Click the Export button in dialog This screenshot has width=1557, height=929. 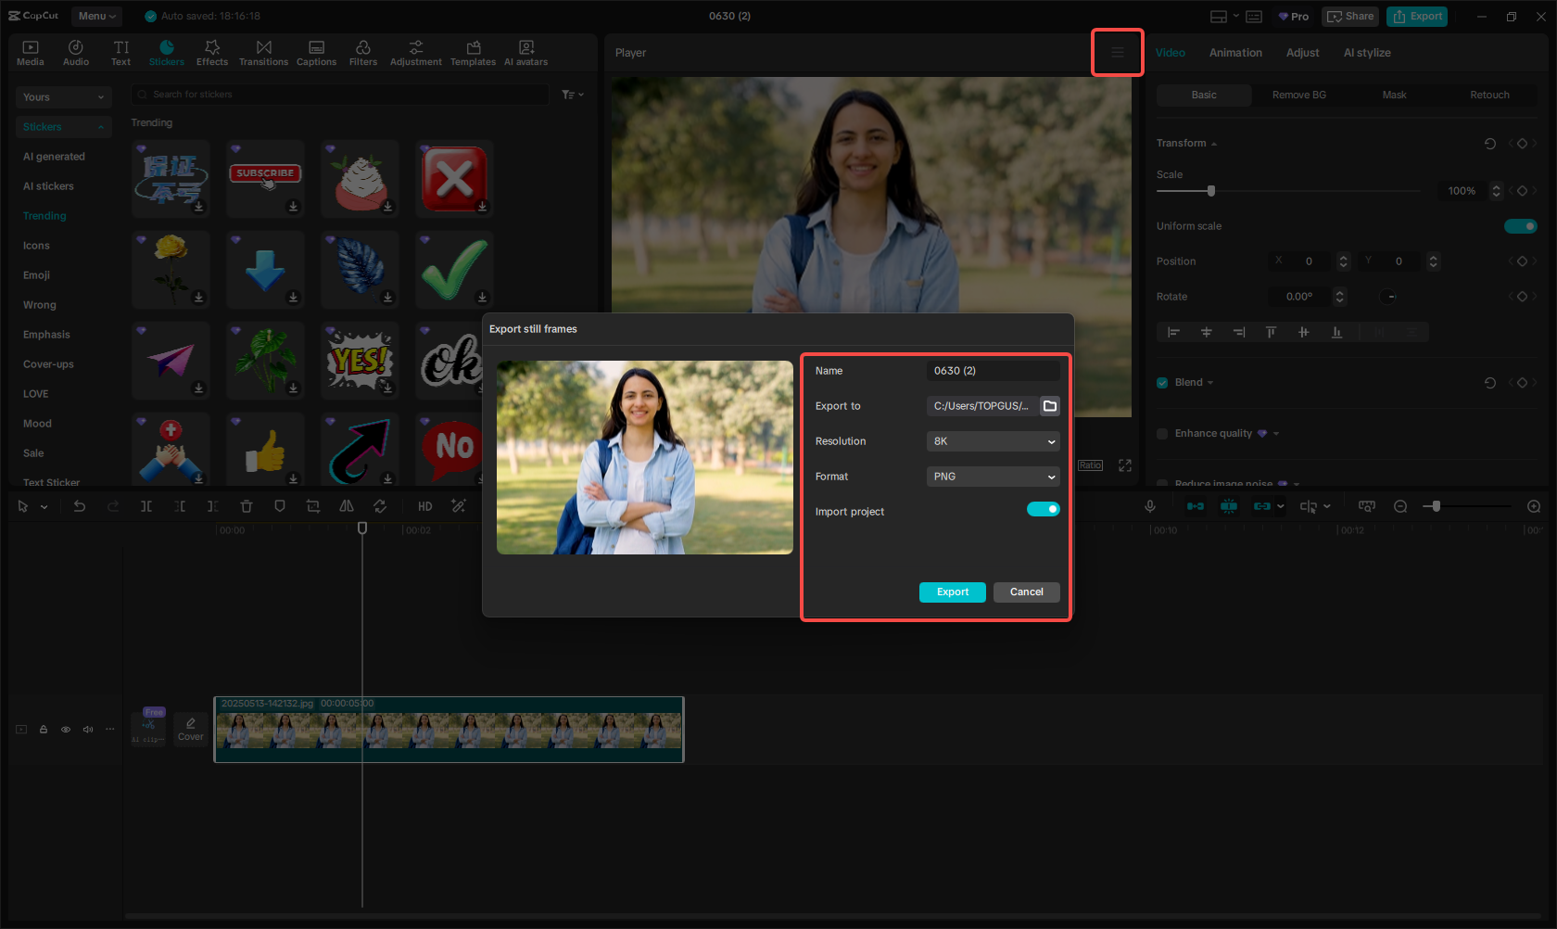coord(952,592)
